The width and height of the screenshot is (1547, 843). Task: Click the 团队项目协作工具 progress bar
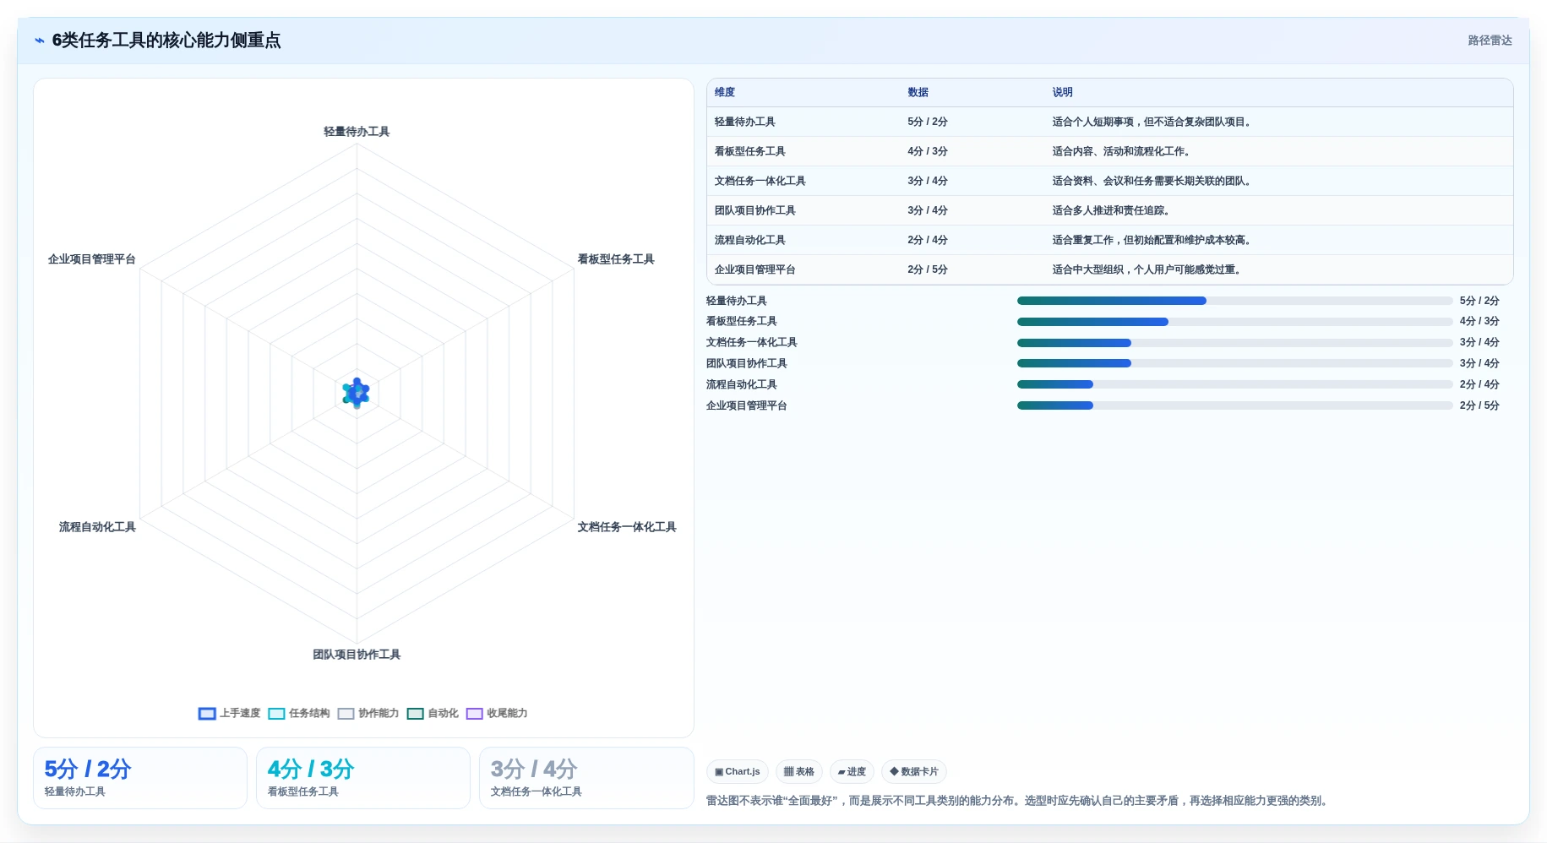pos(1235,363)
